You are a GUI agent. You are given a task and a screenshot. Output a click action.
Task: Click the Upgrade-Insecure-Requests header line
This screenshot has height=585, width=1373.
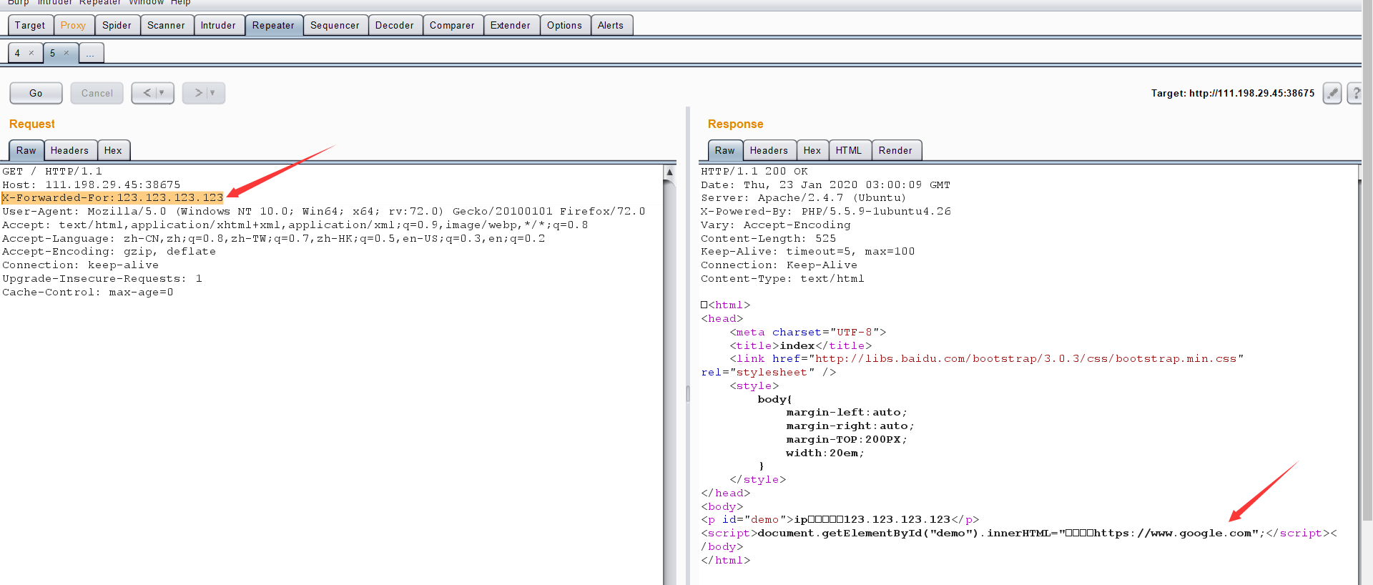[x=102, y=279]
